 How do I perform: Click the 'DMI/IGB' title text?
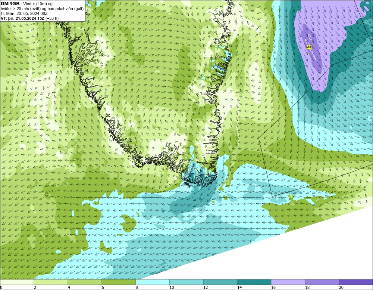[x=10, y=4]
